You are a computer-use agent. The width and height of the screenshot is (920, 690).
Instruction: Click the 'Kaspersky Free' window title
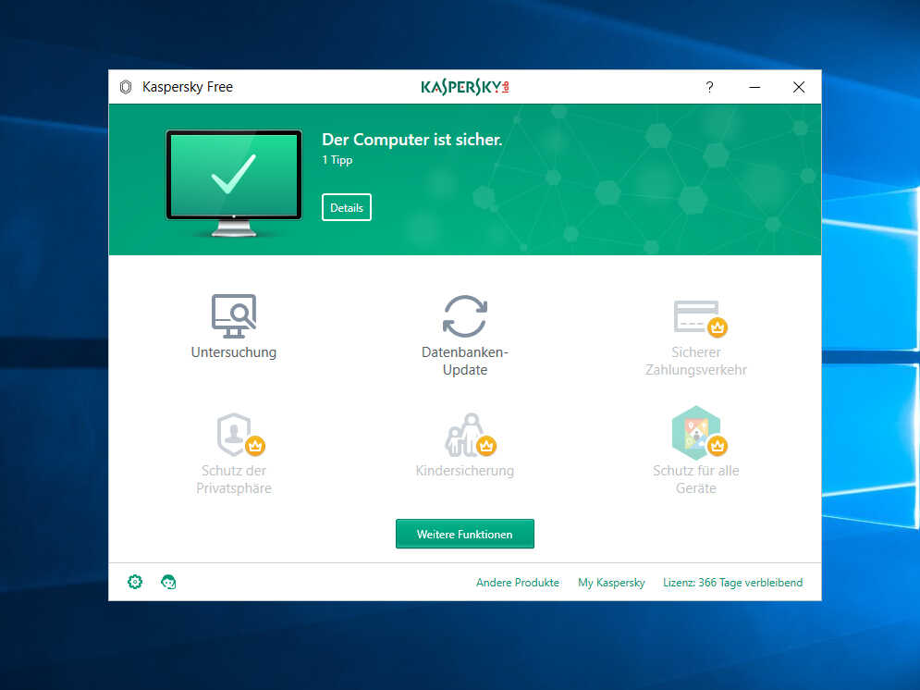pos(188,87)
